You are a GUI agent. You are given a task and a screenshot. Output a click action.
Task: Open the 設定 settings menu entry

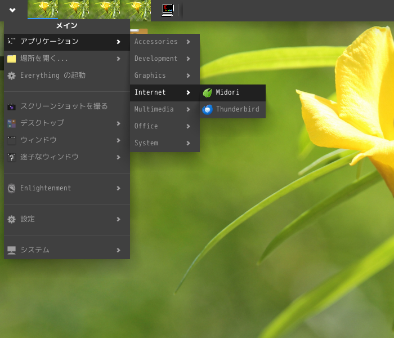tap(67, 219)
